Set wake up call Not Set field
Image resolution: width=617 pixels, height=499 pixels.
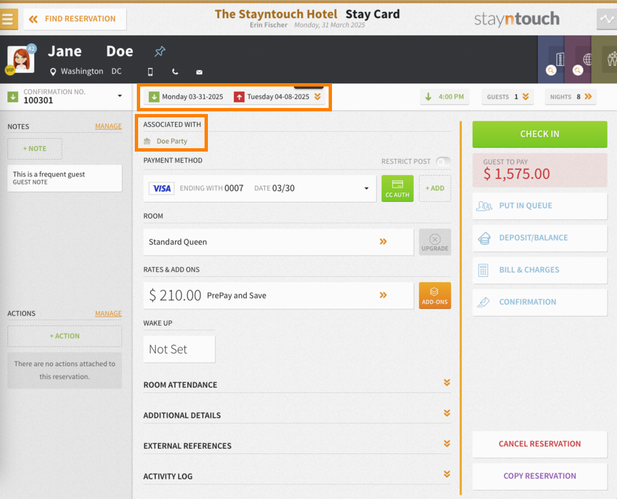[179, 349]
